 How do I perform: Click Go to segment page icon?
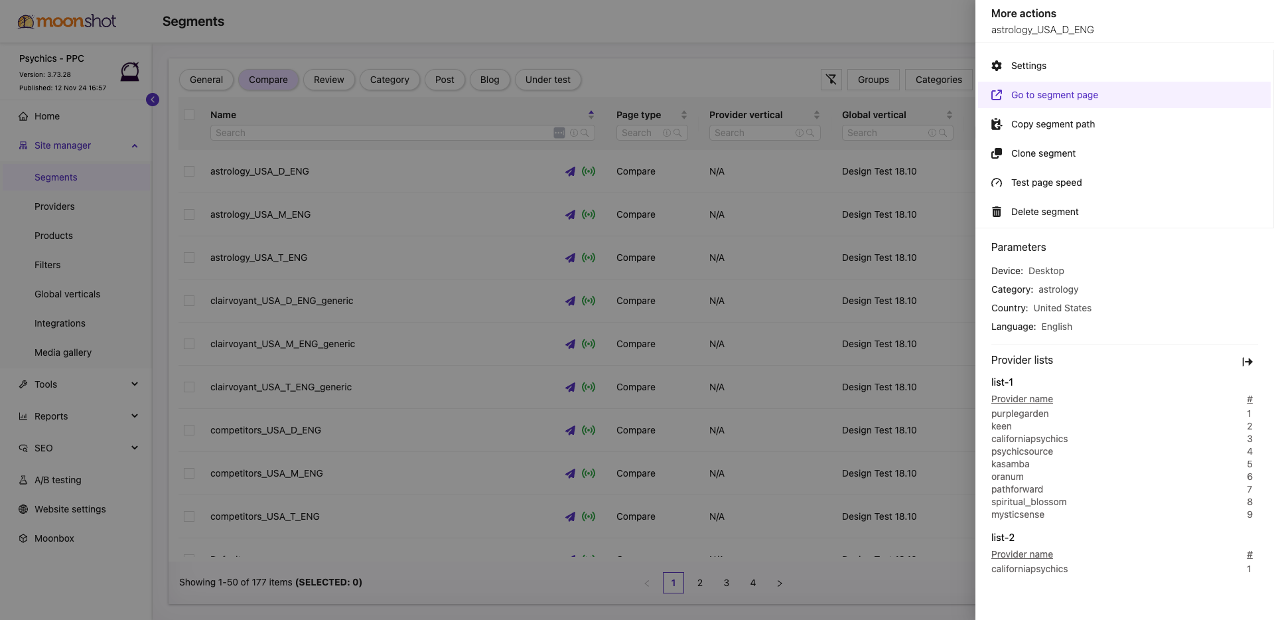point(997,95)
